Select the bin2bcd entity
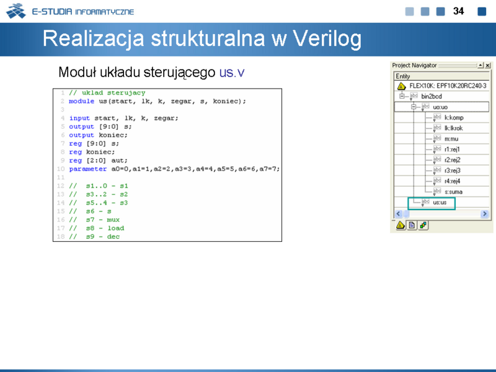 [432, 97]
